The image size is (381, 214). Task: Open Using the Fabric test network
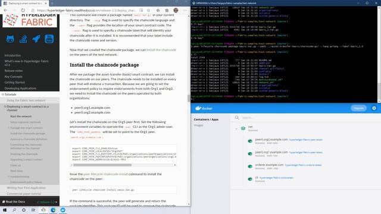(x=26, y=100)
